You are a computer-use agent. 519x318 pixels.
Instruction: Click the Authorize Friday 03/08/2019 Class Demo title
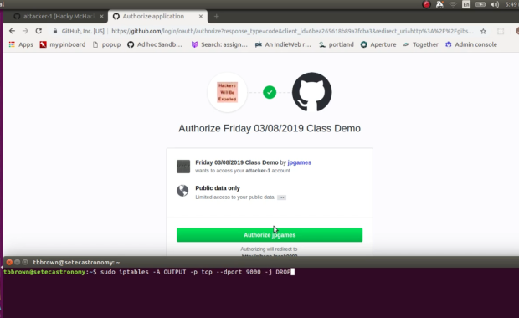coord(270,128)
